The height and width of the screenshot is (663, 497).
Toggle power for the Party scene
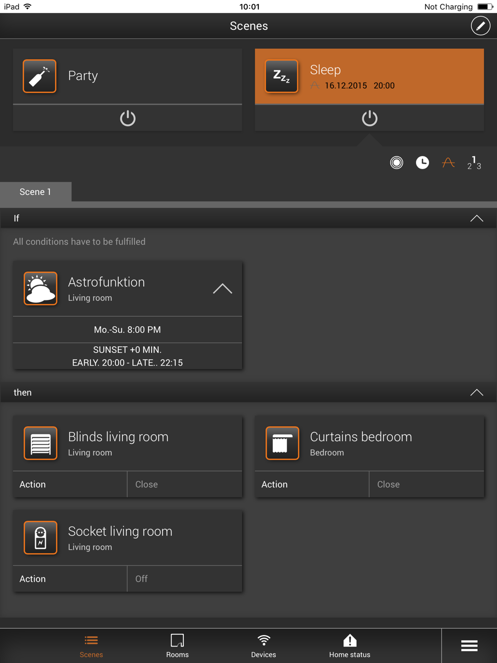128,118
